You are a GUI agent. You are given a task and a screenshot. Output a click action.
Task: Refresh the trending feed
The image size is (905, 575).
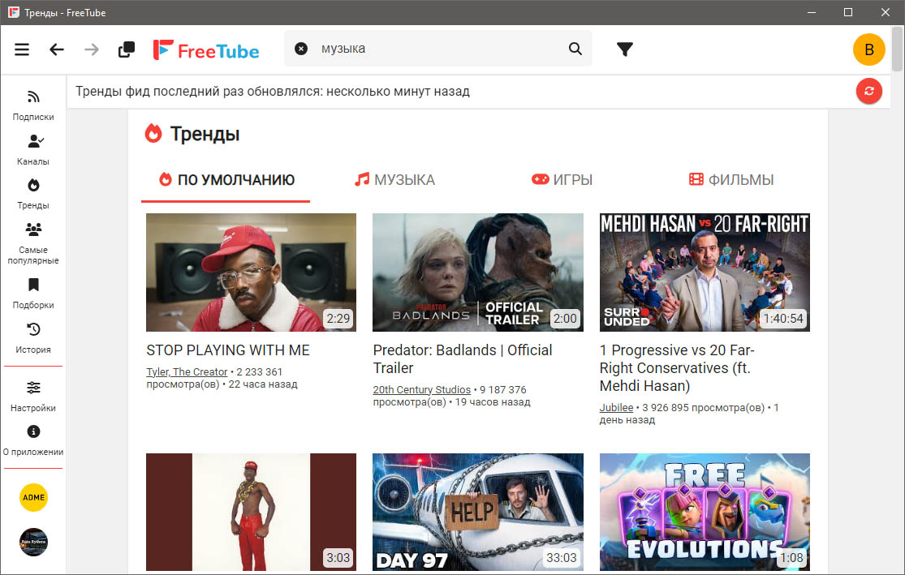pyautogui.click(x=868, y=91)
